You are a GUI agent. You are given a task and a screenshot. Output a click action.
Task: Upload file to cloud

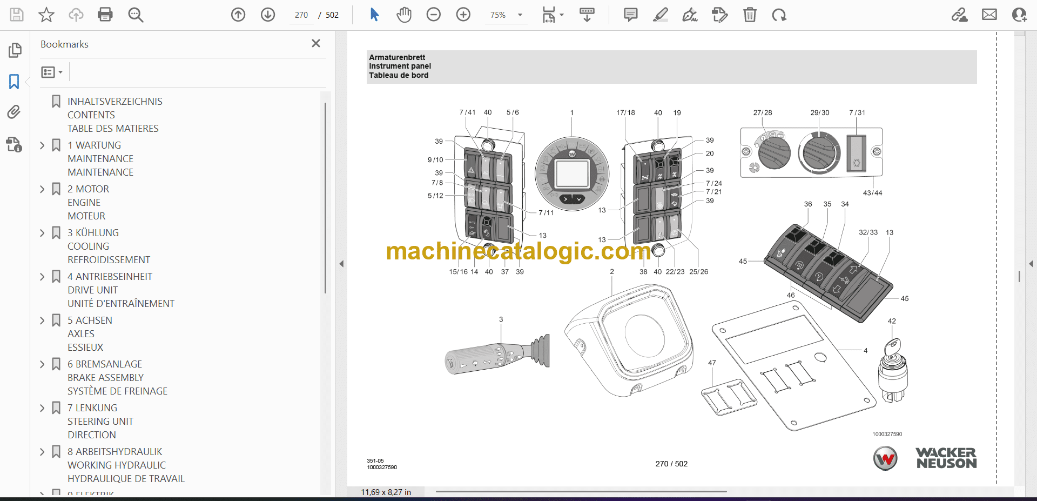[76, 15]
